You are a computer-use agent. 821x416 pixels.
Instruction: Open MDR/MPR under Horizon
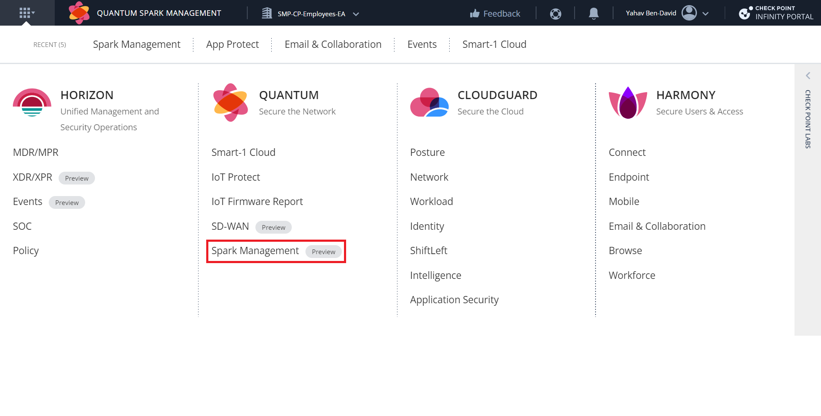[36, 152]
